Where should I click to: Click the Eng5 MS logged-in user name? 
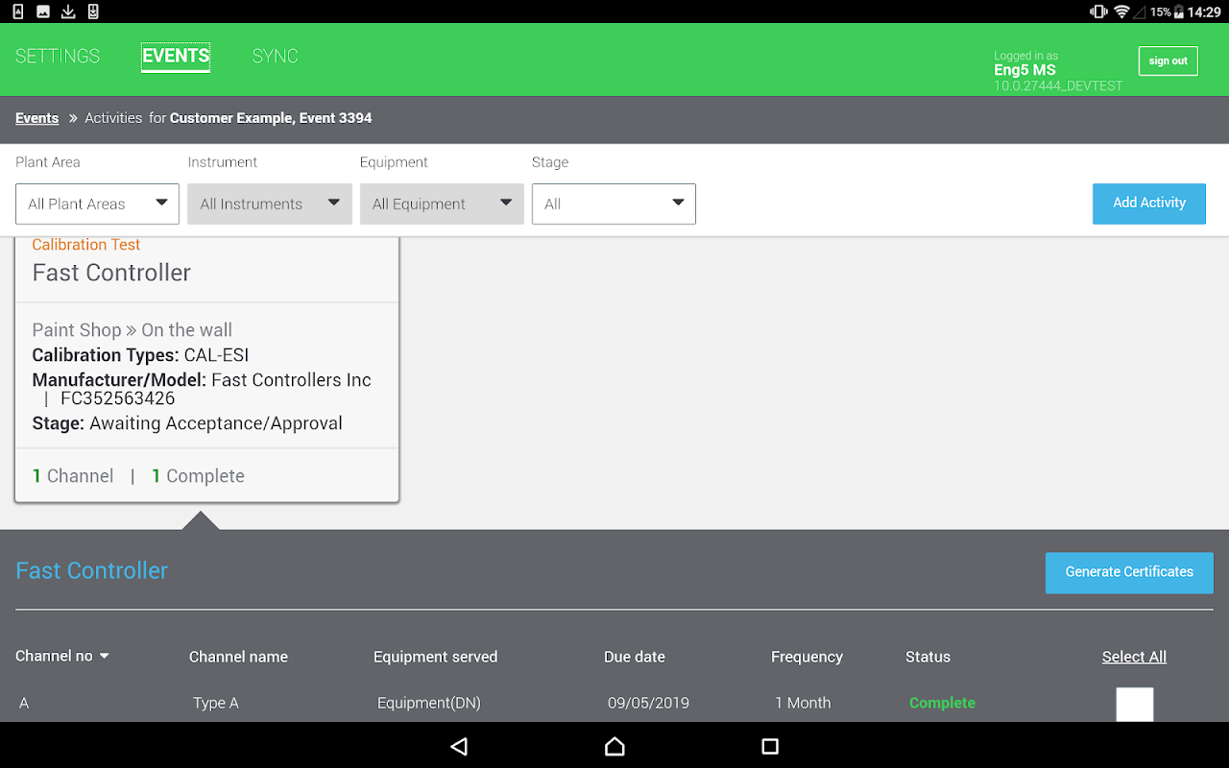(x=1024, y=70)
